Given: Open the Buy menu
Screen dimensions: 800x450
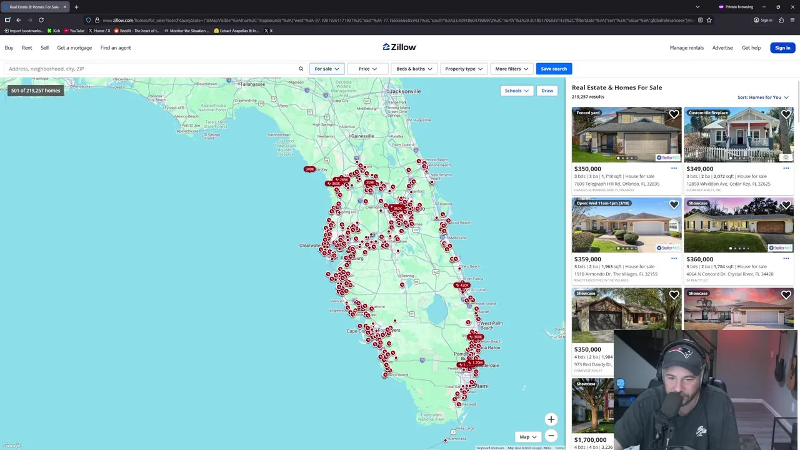Looking at the screenshot, I should (9, 47).
